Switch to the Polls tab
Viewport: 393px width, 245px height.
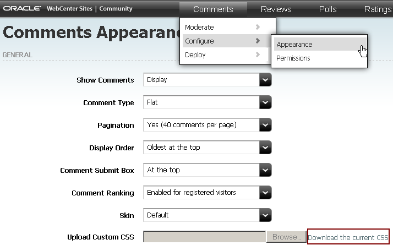click(327, 9)
